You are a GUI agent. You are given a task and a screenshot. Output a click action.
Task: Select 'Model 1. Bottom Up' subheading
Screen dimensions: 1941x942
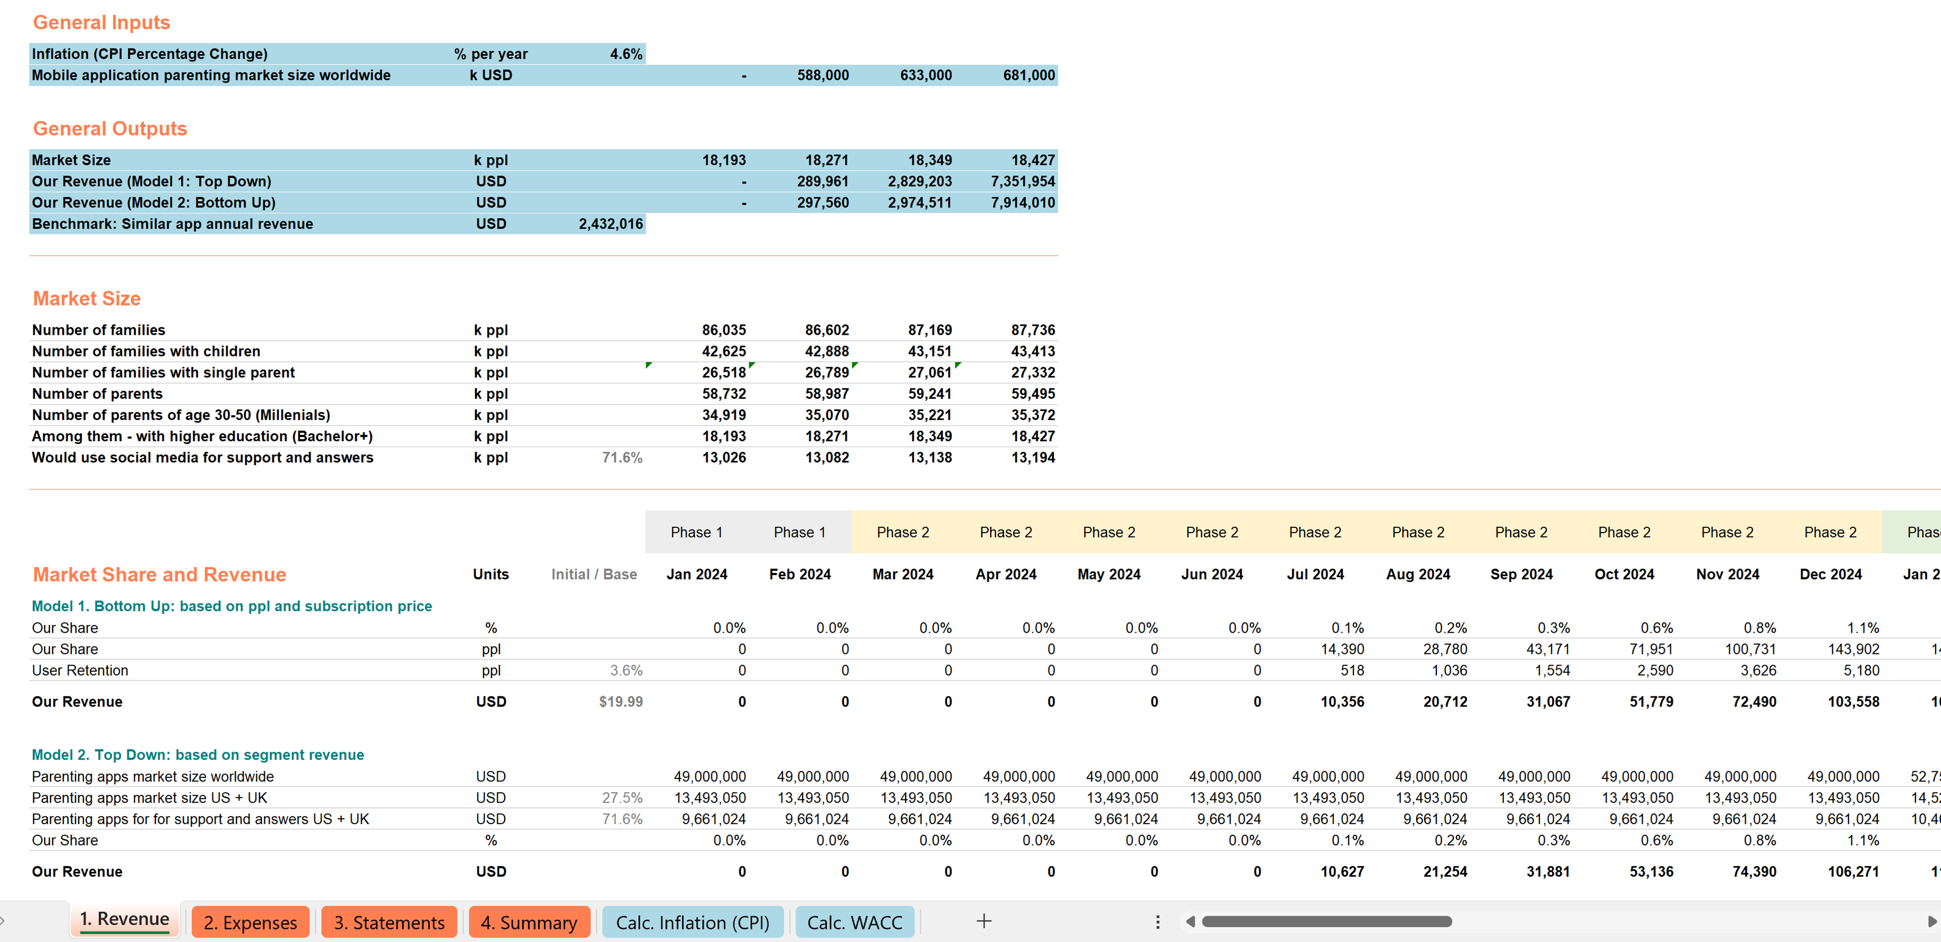pyautogui.click(x=232, y=606)
